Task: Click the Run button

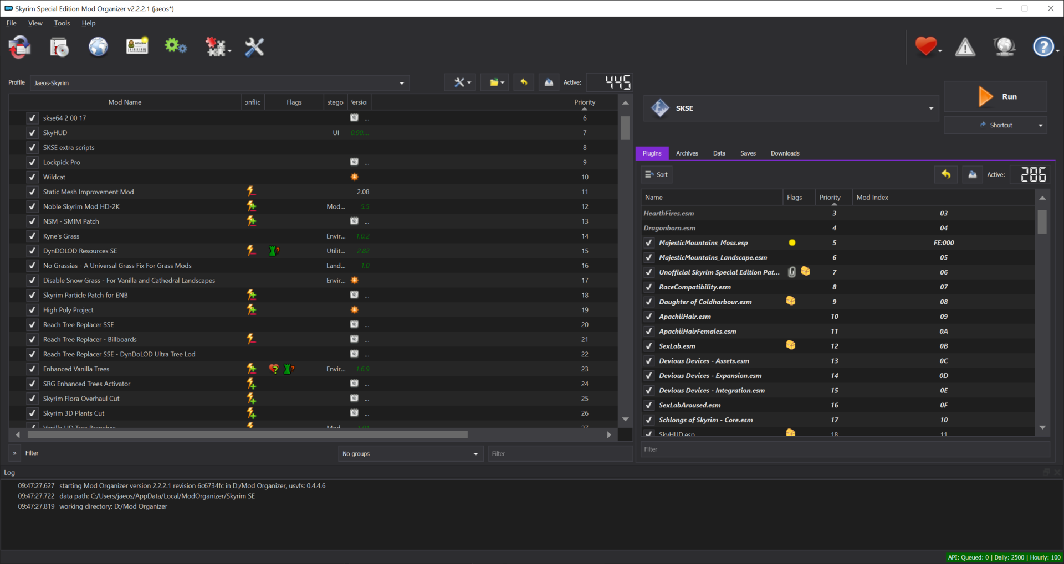Action: tap(995, 96)
